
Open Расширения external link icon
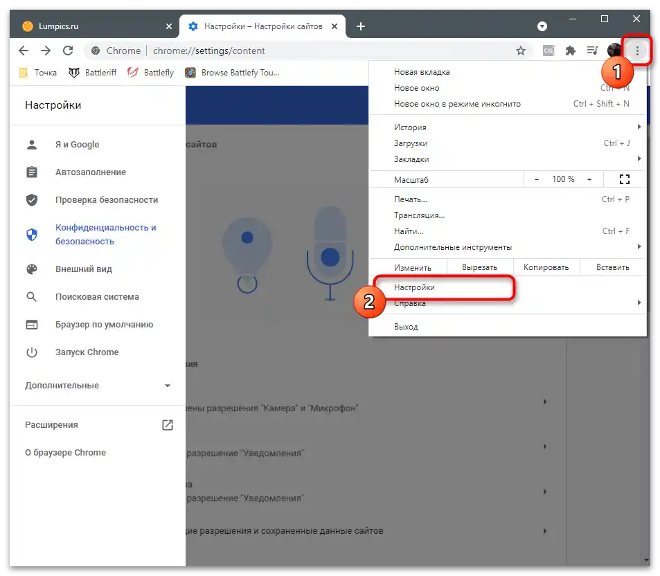pyautogui.click(x=168, y=425)
